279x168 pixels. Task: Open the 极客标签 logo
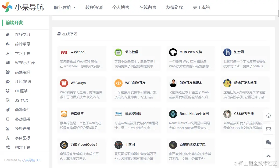point(64,114)
